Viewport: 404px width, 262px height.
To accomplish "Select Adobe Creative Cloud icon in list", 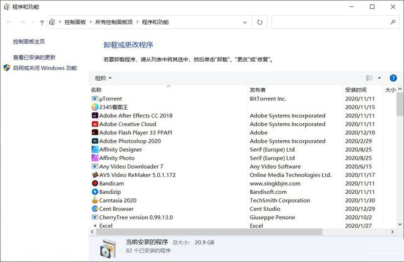I will pos(95,124).
